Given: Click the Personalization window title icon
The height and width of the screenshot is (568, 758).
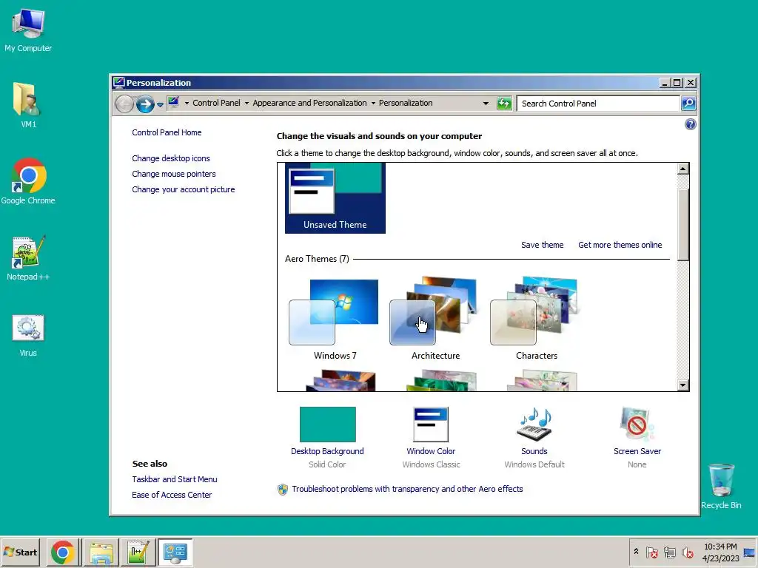Looking at the screenshot, I should tap(118, 83).
